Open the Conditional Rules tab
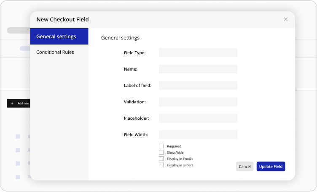Image resolution: width=317 pixels, height=192 pixels. pos(55,52)
